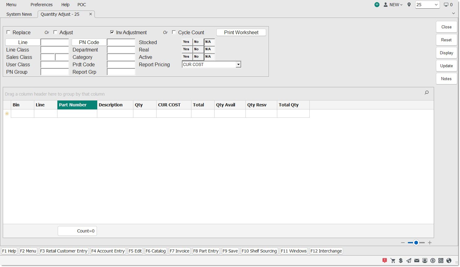Click the search magnifier in grid panel

[427, 92]
